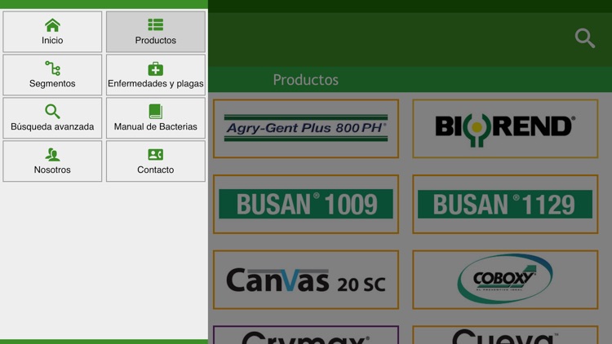This screenshot has width=612, height=344.
Task: Open Nosotros via the people icon
Action: point(52,155)
